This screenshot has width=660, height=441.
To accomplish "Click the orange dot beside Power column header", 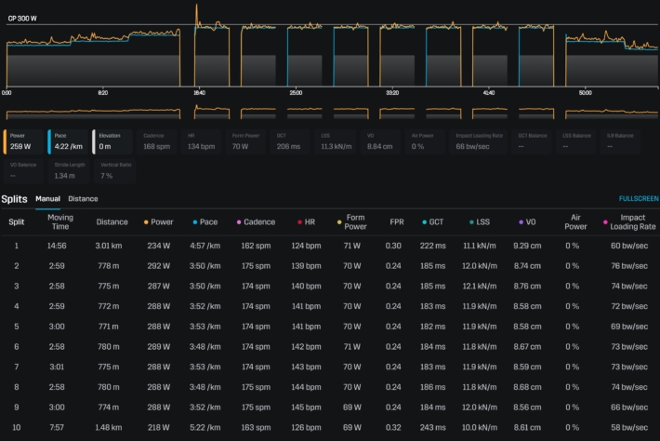I will 147,222.
